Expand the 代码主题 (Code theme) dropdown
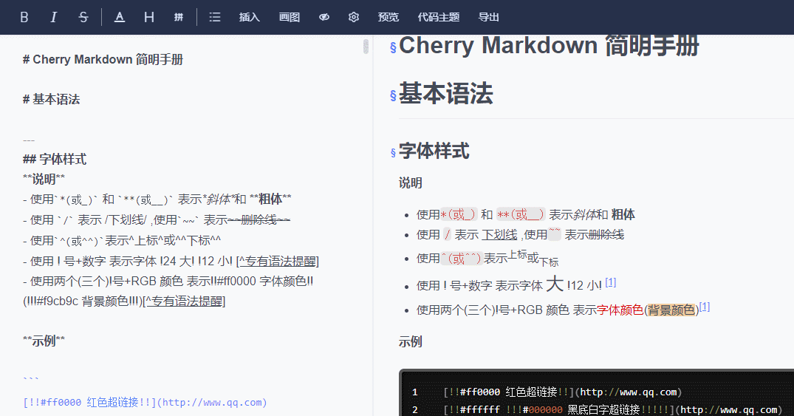794x416 pixels. [x=438, y=17]
